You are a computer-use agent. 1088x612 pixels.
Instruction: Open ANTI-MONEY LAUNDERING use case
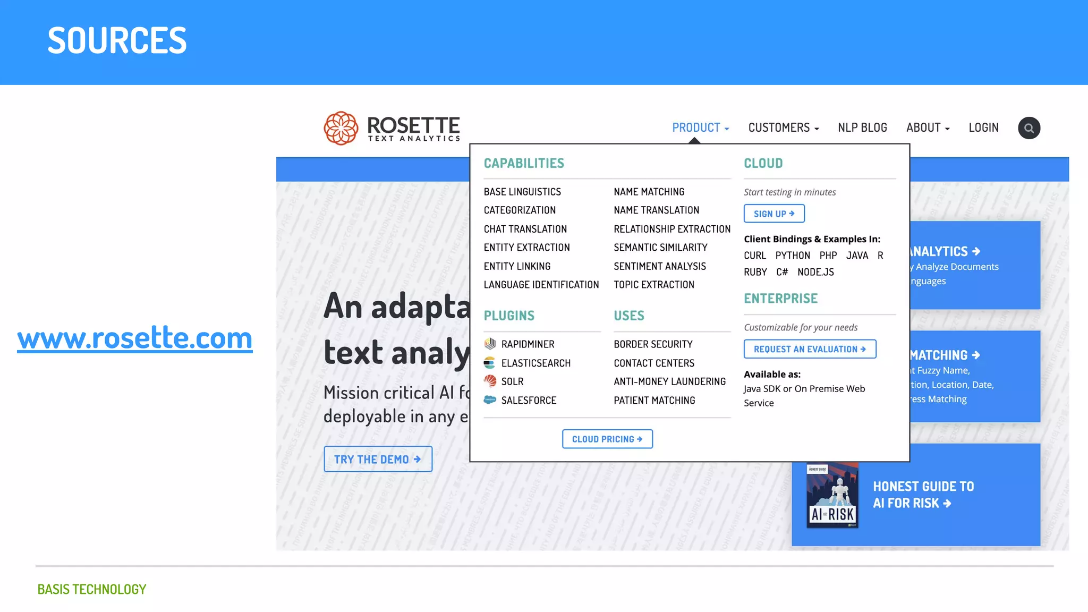[x=669, y=381]
